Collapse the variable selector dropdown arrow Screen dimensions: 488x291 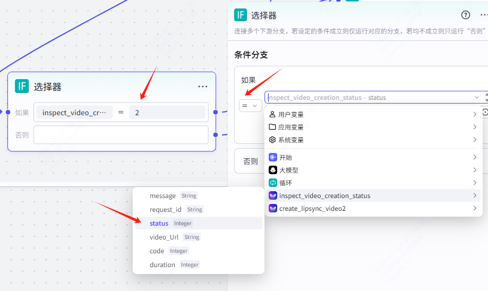476,97
